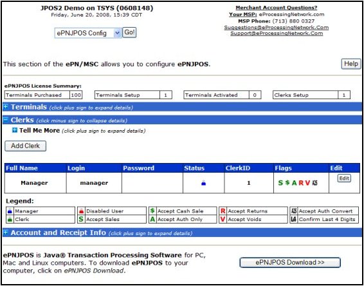Open the Help page
This screenshot has width=364, height=286.
pos(350,64)
